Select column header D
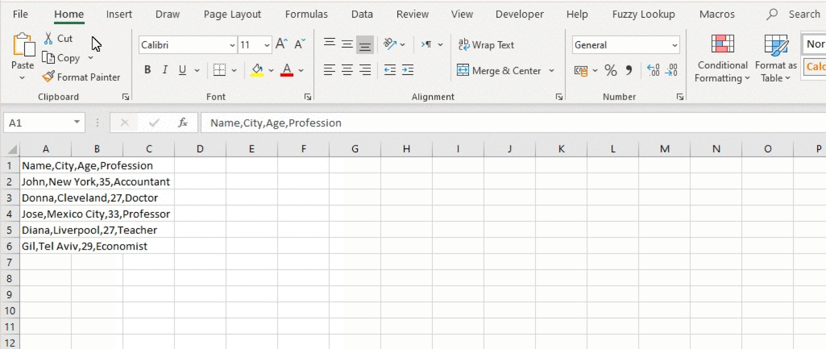This screenshot has width=826, height=349. pyautogui.click(x=200, y=149)
